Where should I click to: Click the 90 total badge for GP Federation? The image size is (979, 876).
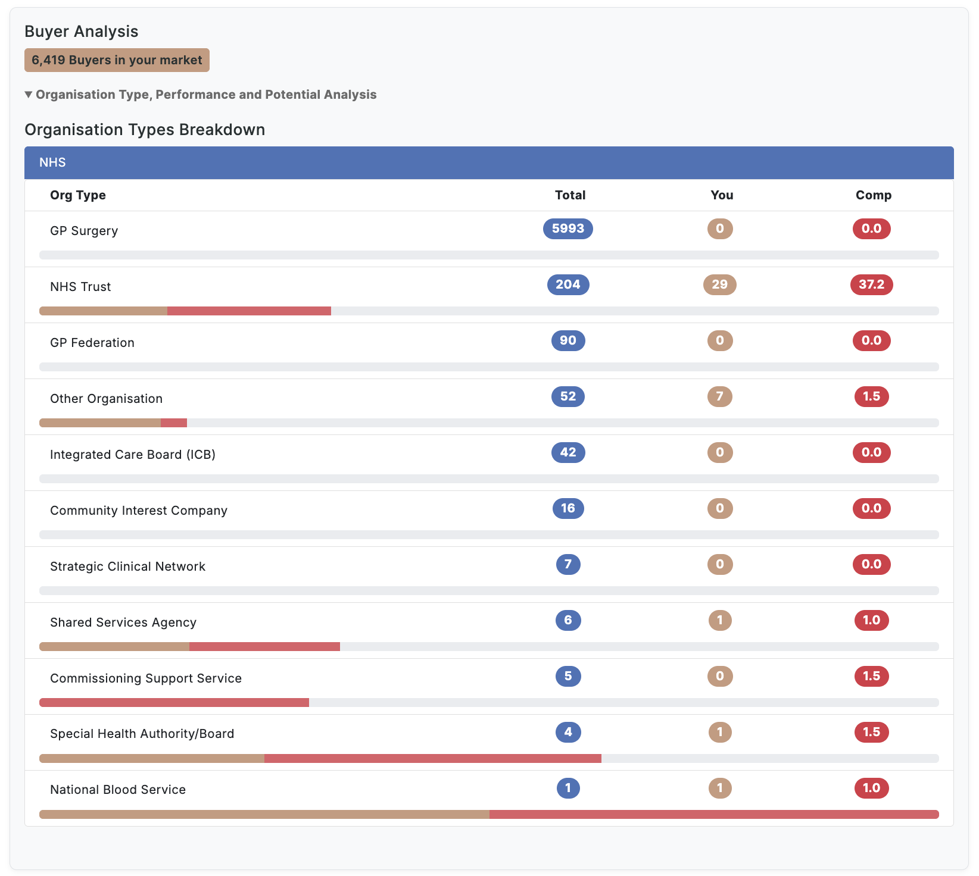point(568,340)
